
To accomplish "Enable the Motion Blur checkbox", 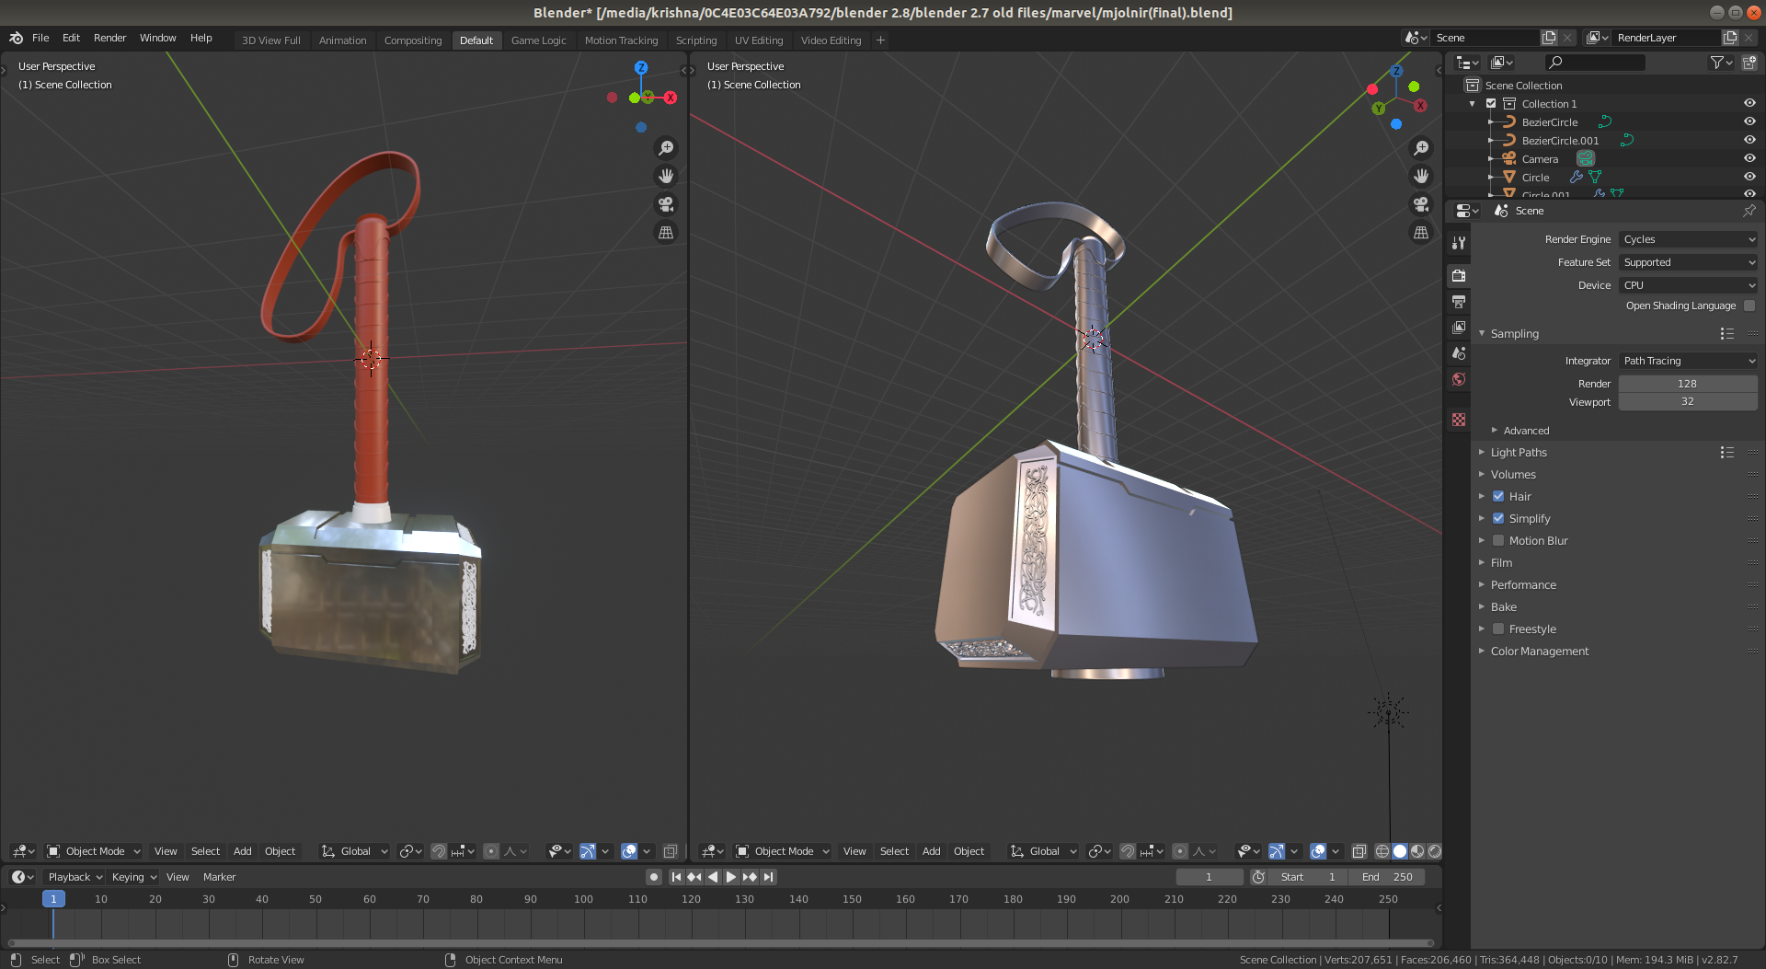I will [x=1498, y=540].
